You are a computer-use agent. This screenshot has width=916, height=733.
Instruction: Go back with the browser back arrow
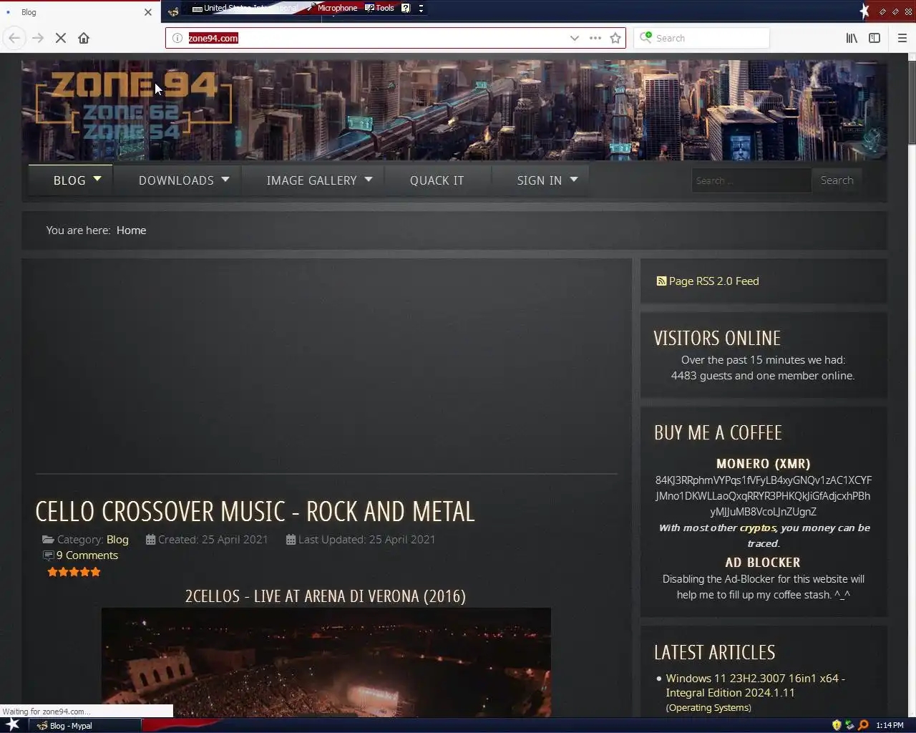[14, 38]
